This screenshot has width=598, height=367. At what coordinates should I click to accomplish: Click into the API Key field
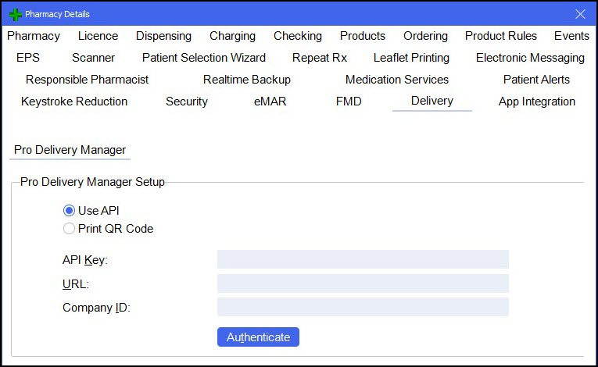363,259
